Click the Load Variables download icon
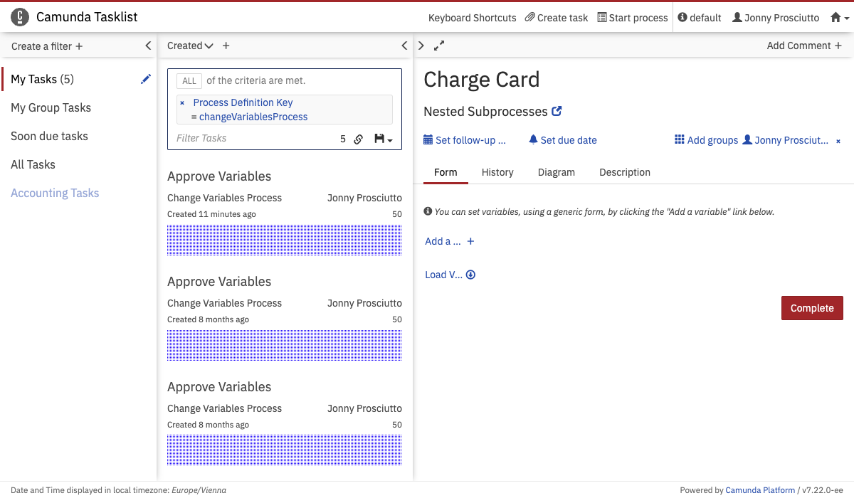Image resolution: width=854 pixels, height=498 pixels. 470,275
